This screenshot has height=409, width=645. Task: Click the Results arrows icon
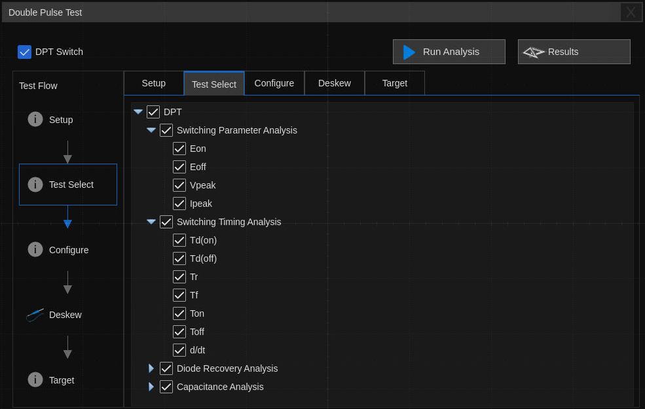pyautogui.click(x=534, y=52)
